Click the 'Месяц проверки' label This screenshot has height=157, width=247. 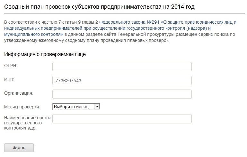tap(22, 106)
